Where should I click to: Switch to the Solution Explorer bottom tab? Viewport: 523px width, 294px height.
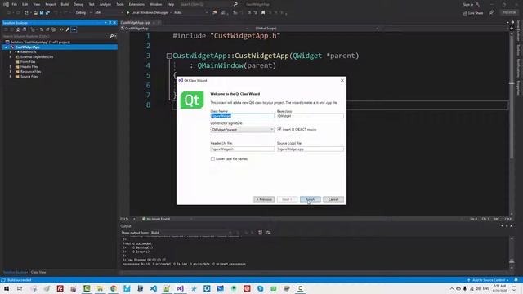(16, 272)
